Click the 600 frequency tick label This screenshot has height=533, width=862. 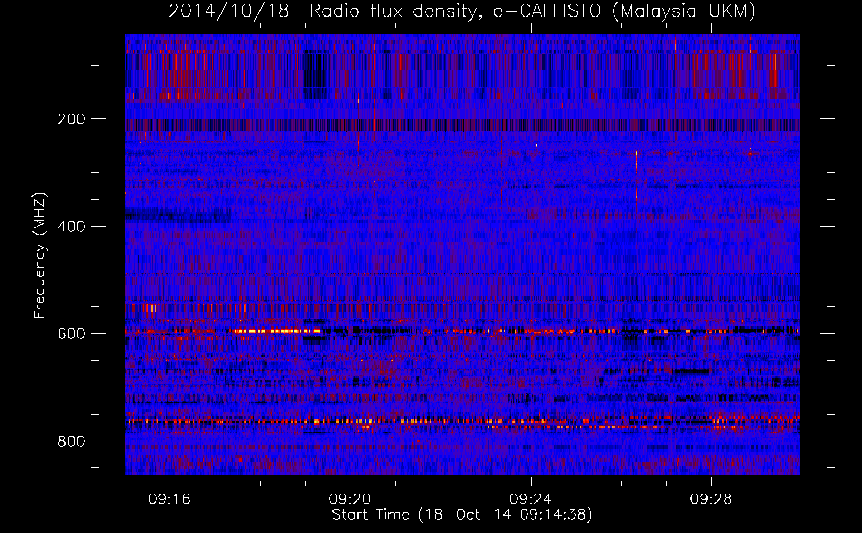click(x=71, y=334)
